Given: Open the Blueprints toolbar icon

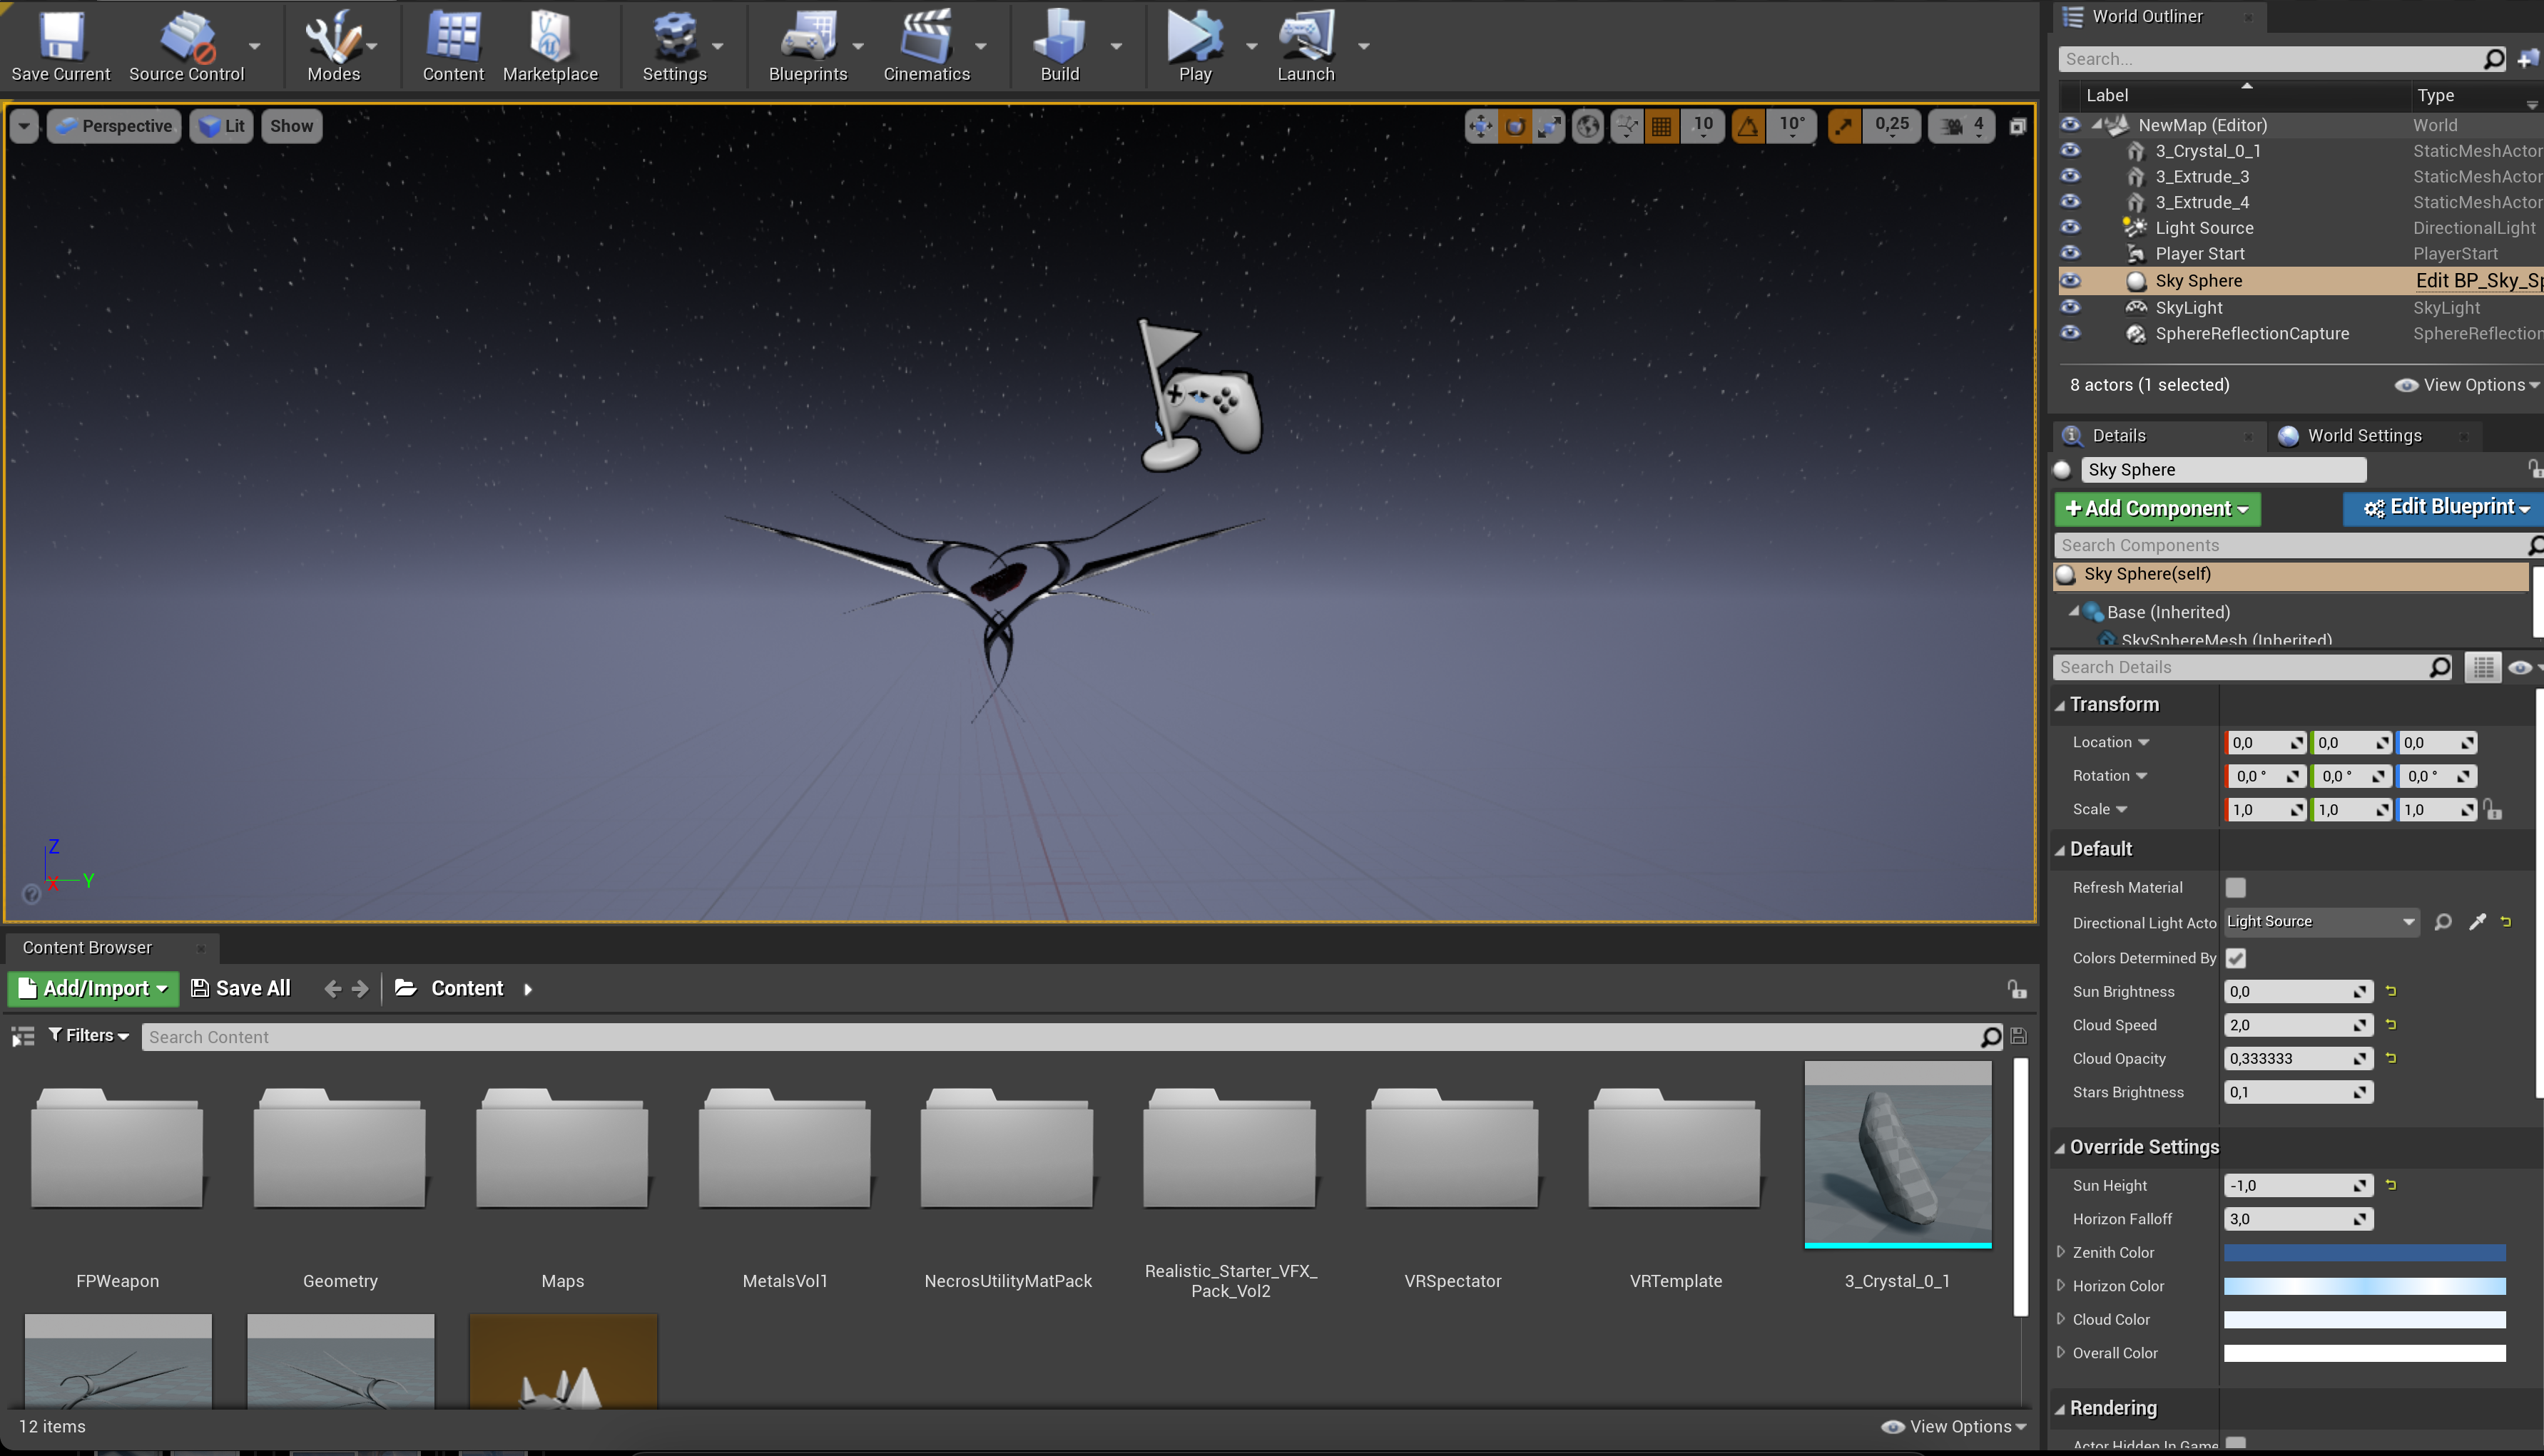Looking at the screenshot, I should click(808, 45).
